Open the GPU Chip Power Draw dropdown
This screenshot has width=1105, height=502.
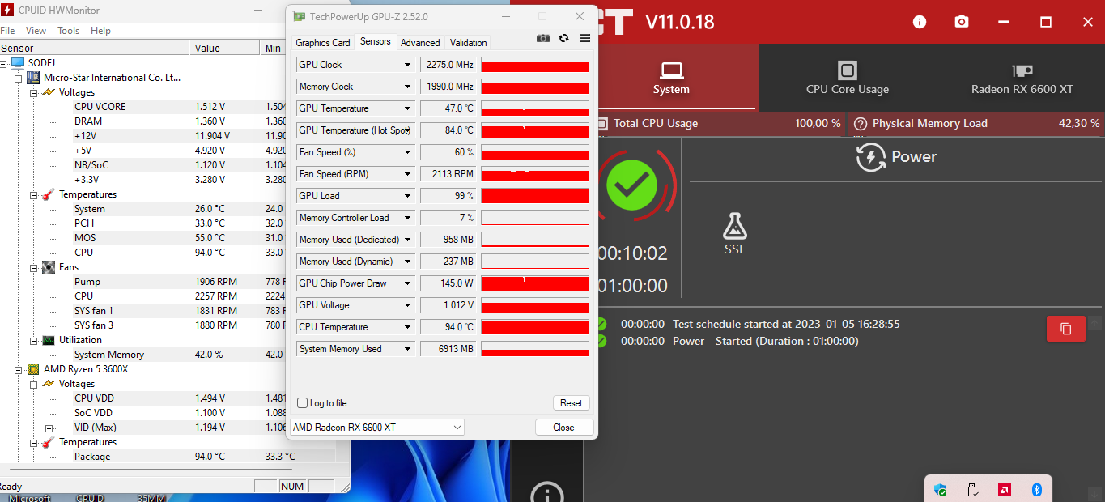click(408, 283)
